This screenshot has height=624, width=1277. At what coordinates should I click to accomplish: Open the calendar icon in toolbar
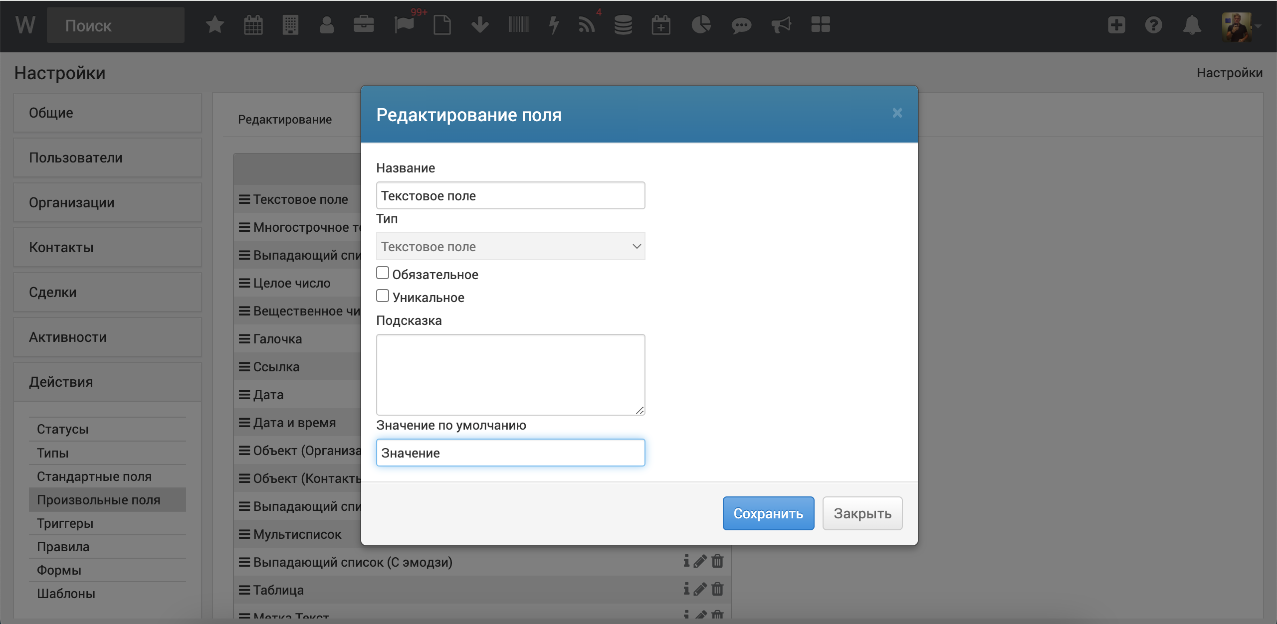pyautogui.click(x=253, y=25)
